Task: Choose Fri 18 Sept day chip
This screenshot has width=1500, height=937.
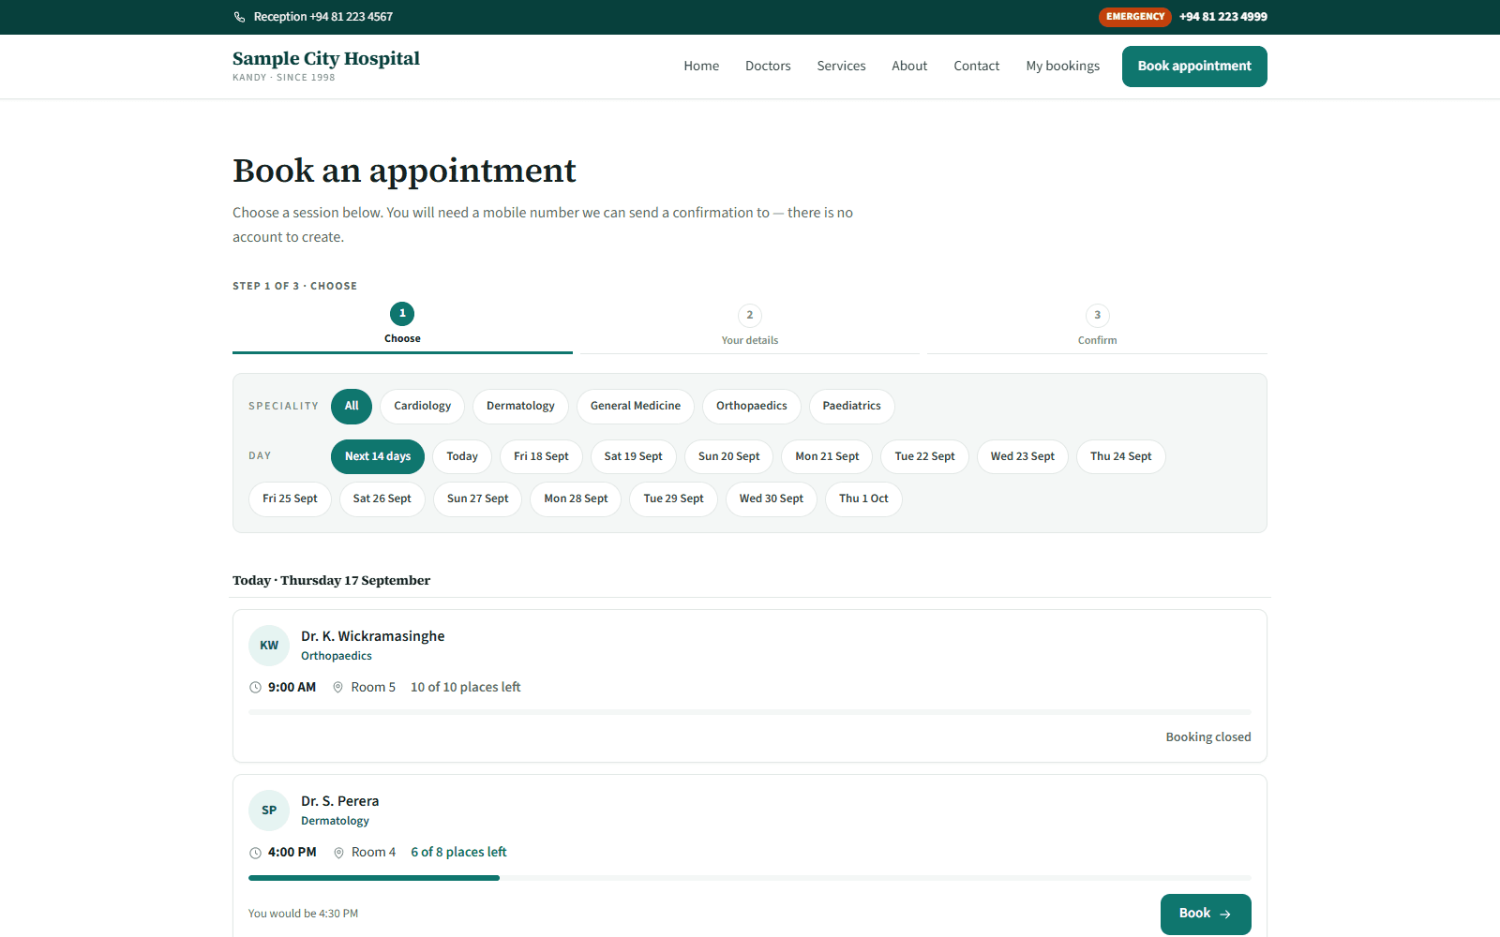Action: 541,457
